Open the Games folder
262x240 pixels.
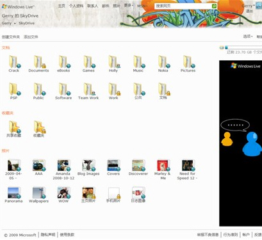click(x=88, y=63)
